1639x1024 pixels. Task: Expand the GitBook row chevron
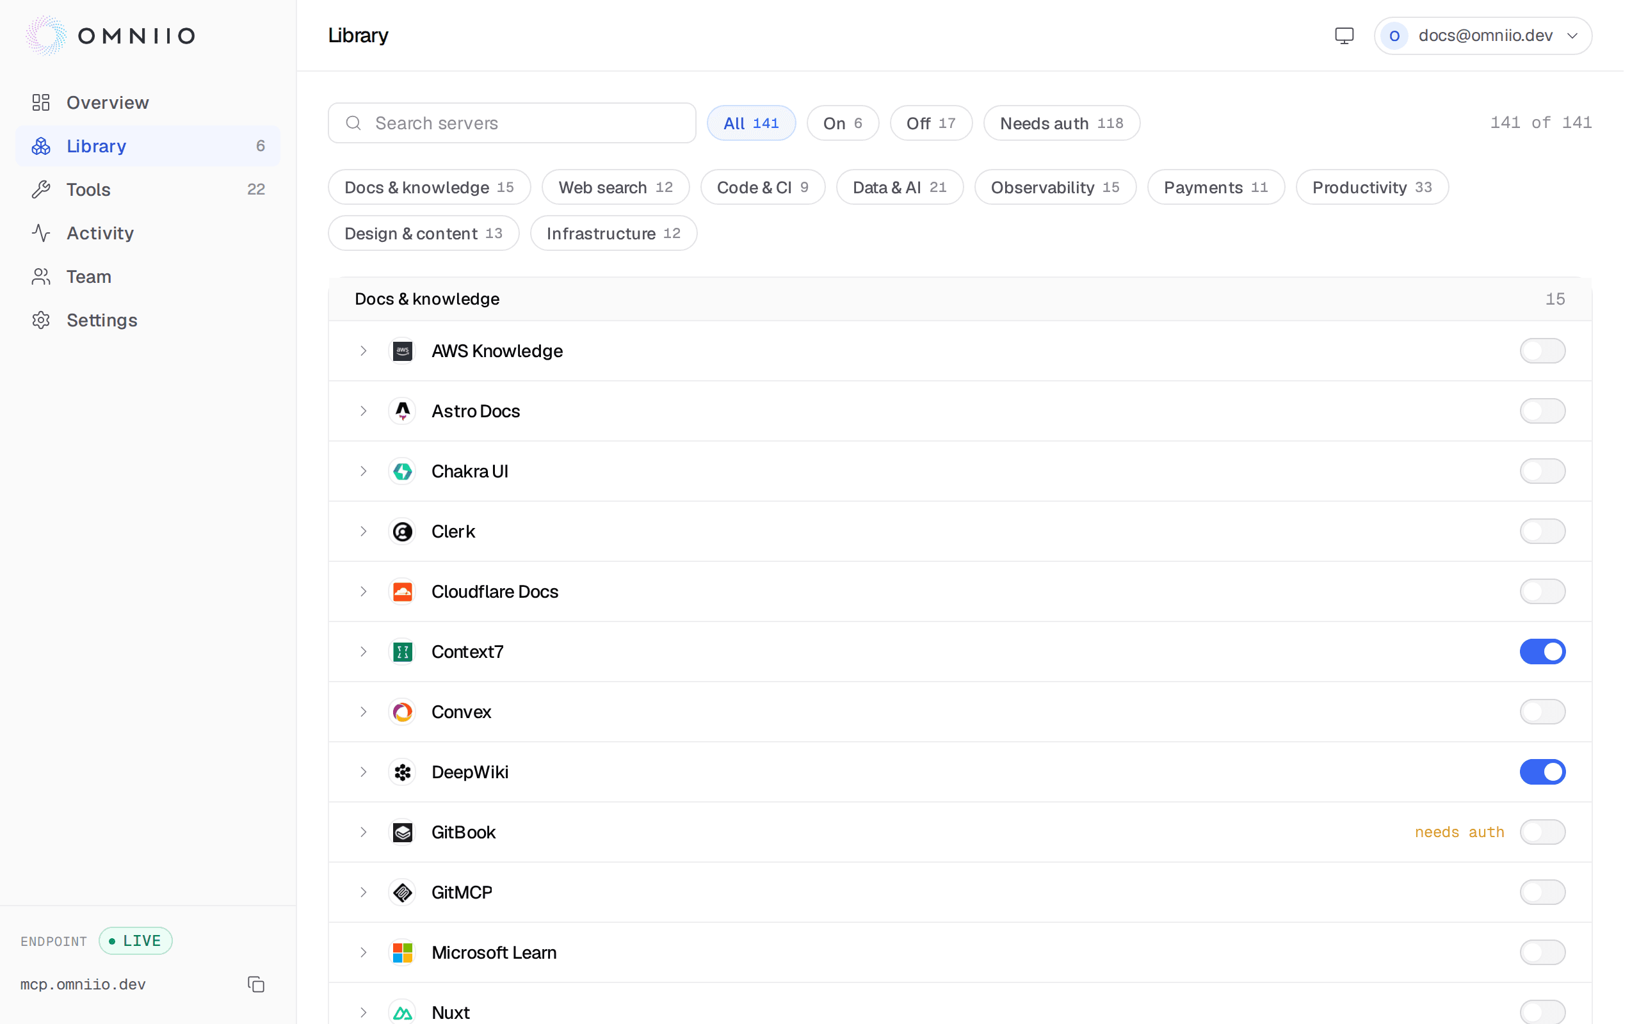(x=363, y=833)
